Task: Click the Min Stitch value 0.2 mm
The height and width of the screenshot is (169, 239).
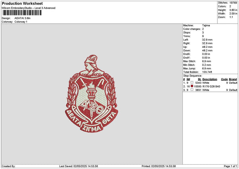Action: (207, 65)
